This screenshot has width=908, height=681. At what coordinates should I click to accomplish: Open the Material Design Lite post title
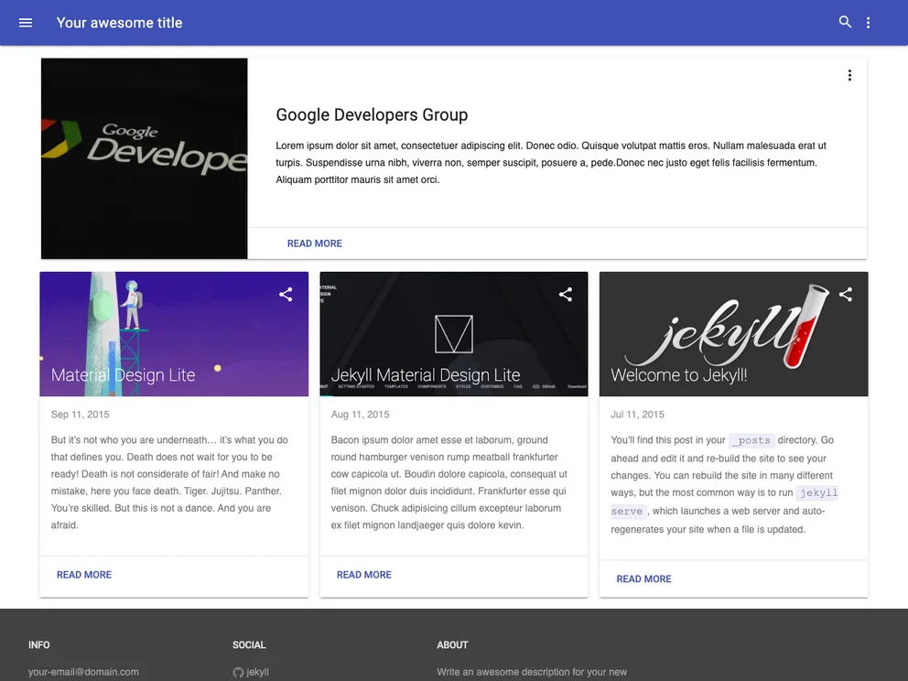pyautogui.click(x=123, y=375)
